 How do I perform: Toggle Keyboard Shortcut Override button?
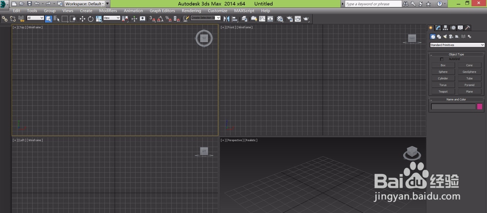(x=142, y=19)
